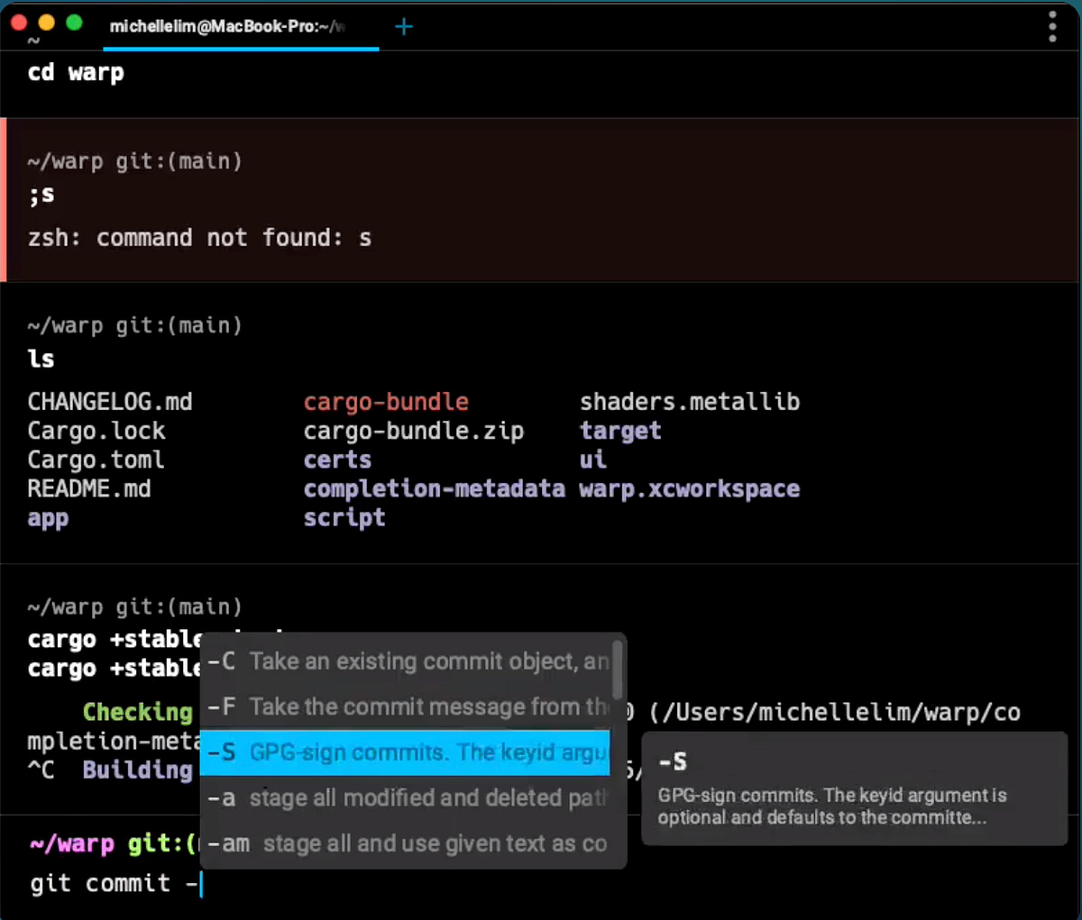The width and height of the screenshot is (1082, 920).
Task: Click the -S tooltip description panel
Action: (x=854, y=788)
